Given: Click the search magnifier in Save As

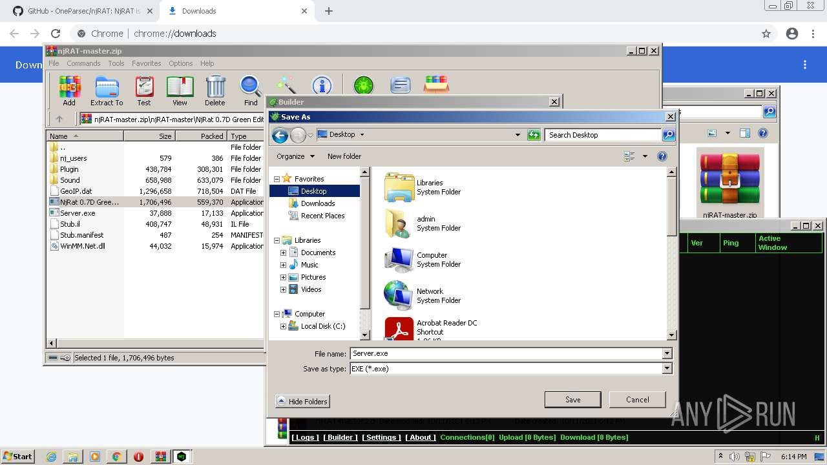Looking at the screenshot, I should tap(669, 135).
